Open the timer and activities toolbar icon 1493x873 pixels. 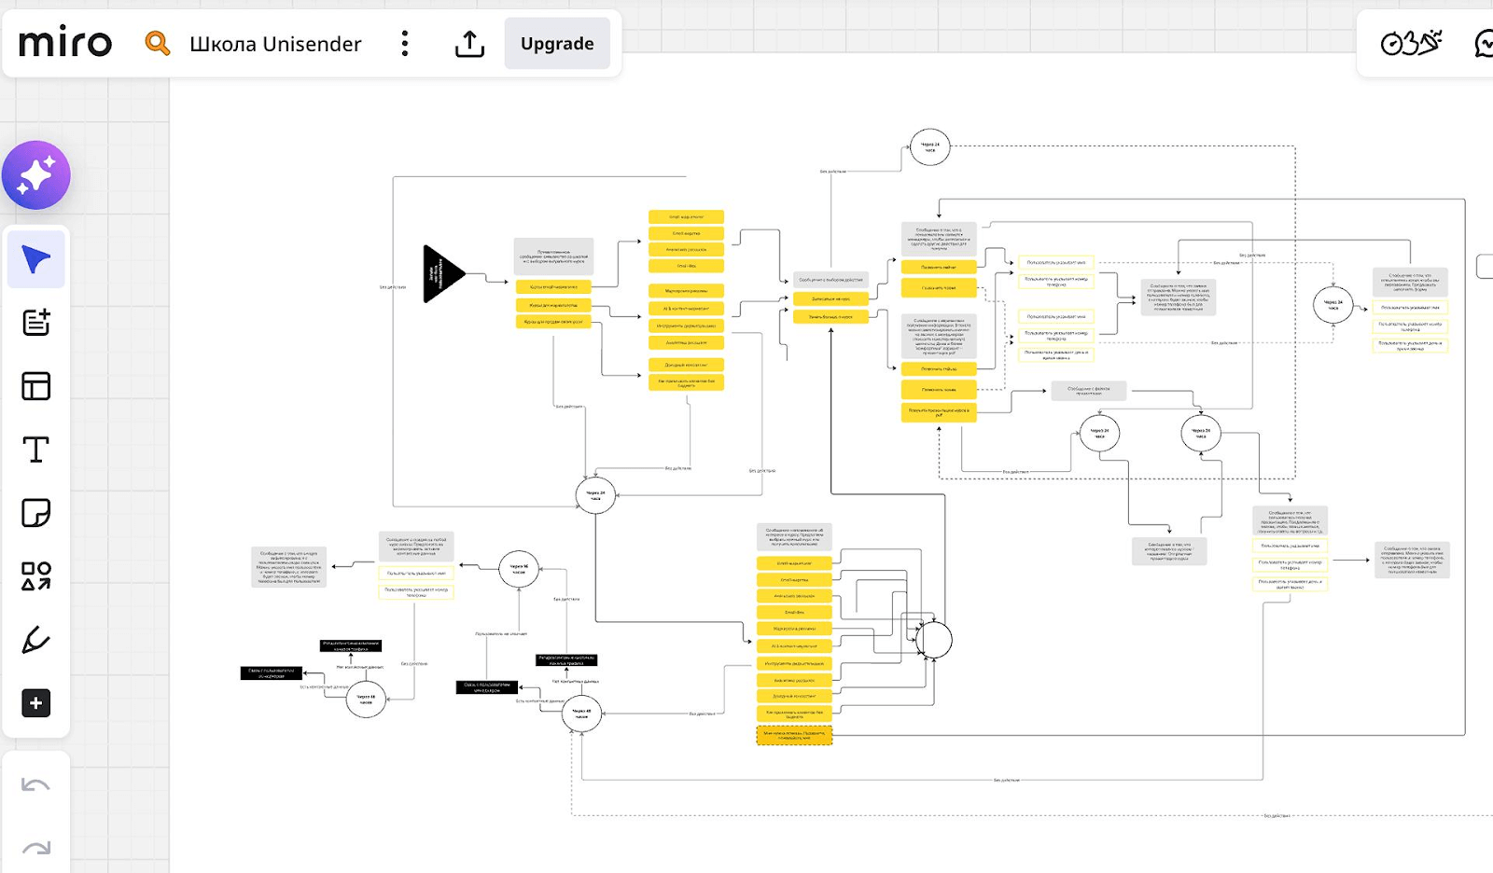tap(1410, 43)
